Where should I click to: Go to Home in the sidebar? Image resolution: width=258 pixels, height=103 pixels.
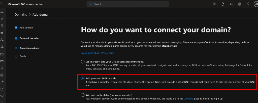pyautogui.click(x=2, y=19)
